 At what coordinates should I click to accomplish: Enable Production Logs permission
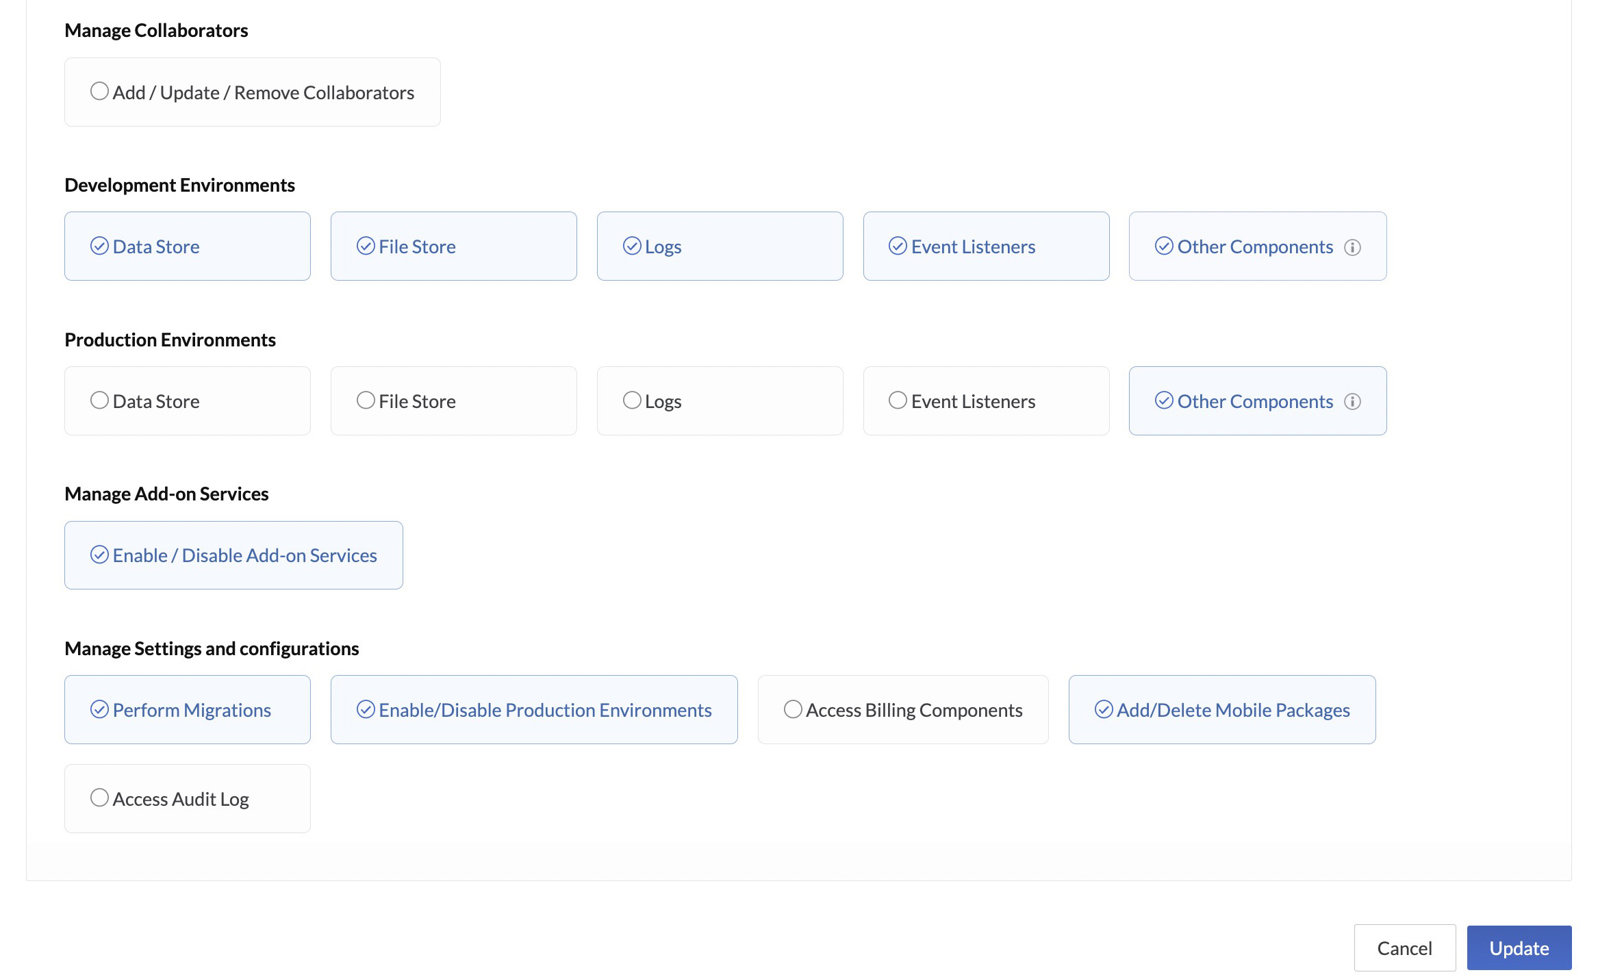[631, 400]
